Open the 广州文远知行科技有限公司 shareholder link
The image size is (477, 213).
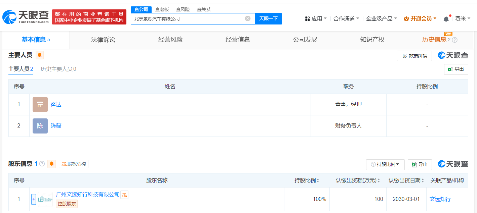tap(88, 195)
